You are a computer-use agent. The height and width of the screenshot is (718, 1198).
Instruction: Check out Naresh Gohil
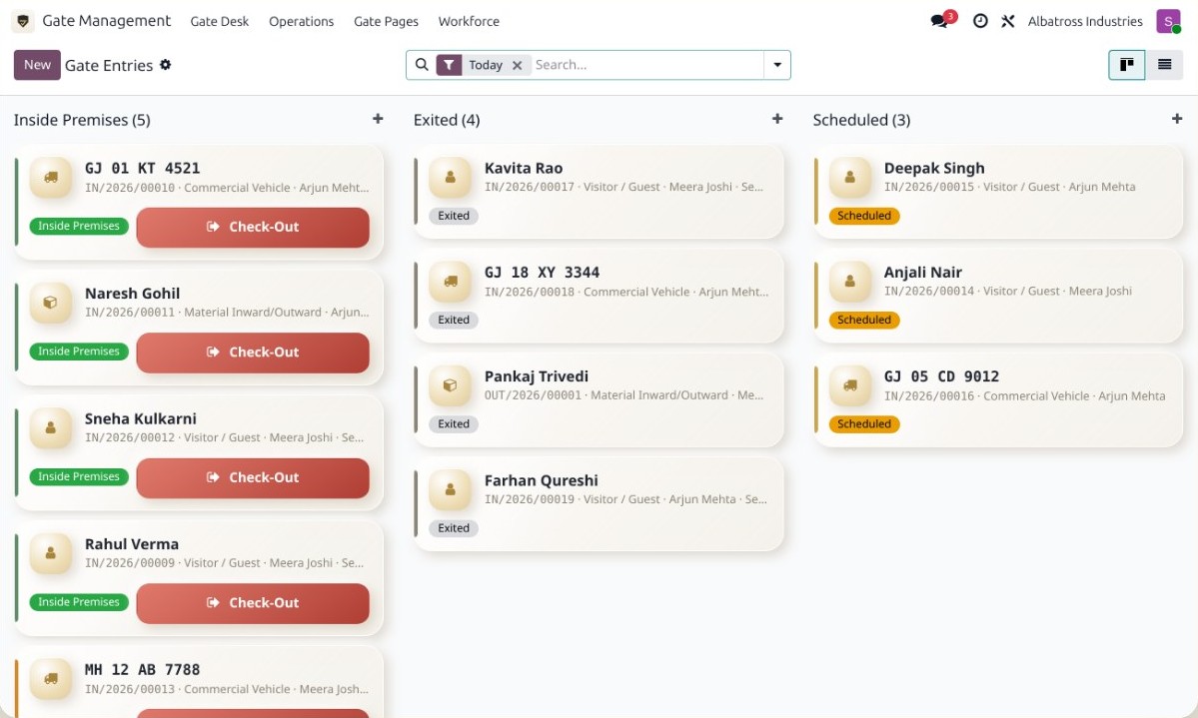253,353
